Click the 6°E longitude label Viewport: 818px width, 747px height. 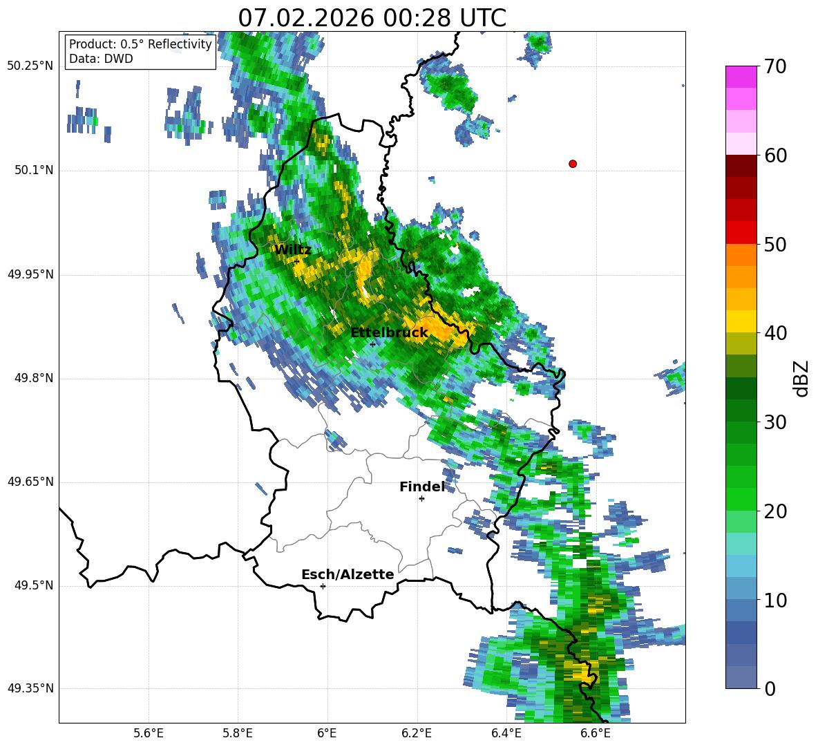click(327, 733)
